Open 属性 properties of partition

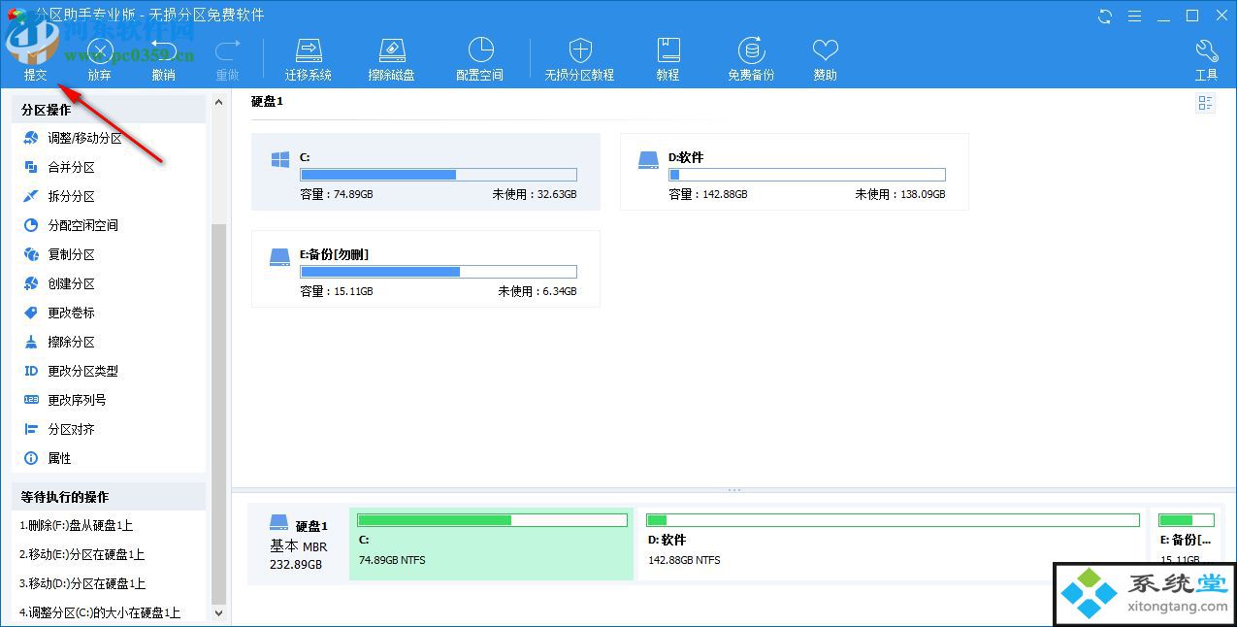coord(109,458)
